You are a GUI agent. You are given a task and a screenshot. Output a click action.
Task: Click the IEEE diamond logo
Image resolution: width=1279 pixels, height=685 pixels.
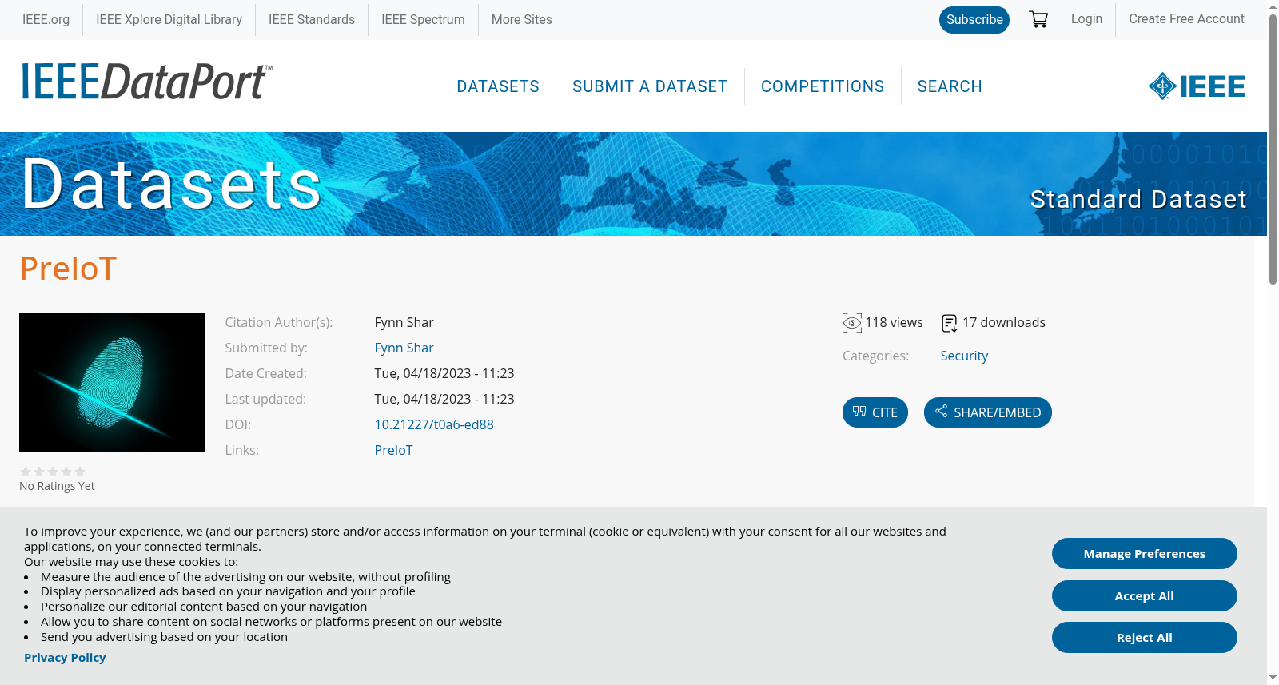1197,86
